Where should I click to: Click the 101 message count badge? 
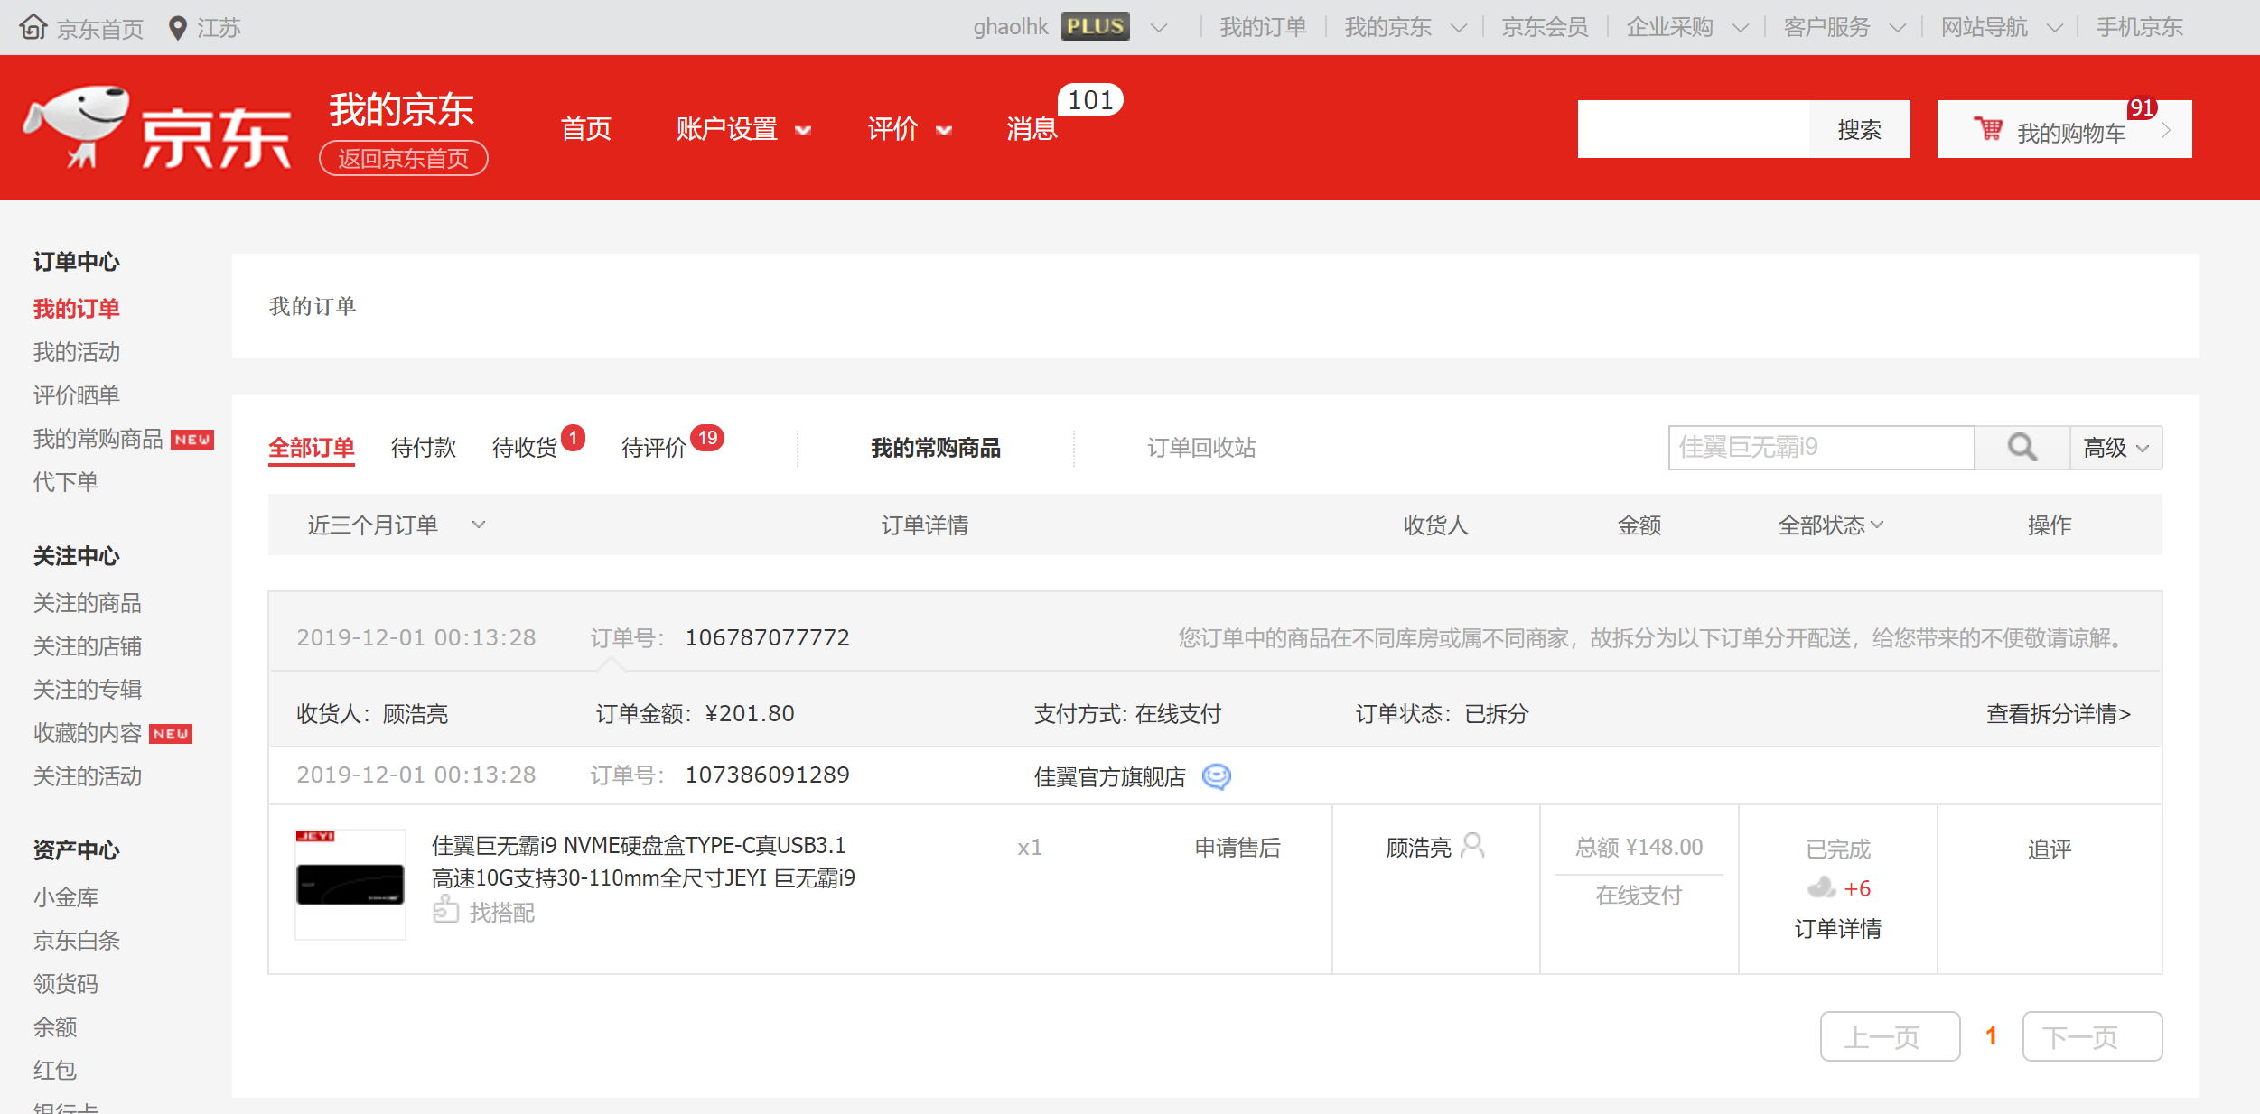pos(1090,99)
